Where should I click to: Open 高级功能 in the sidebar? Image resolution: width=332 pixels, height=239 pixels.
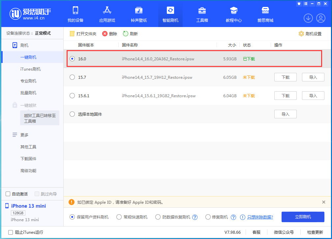point(28,171)
